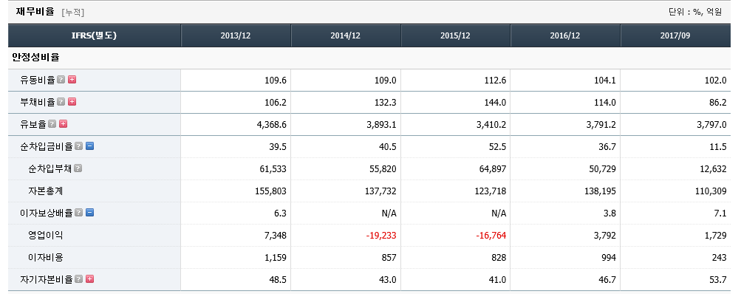The height and width of the screenshot is (294, 741).
Task: Click the help icon next to 유동비율
Action: (x=61, y=80)
